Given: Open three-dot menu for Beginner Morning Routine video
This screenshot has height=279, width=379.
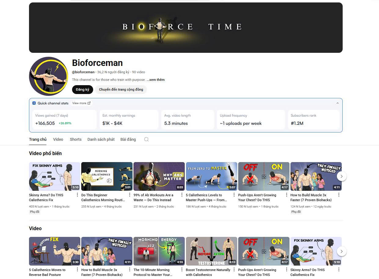Looking at the screenshot, I should click(129, 195).
